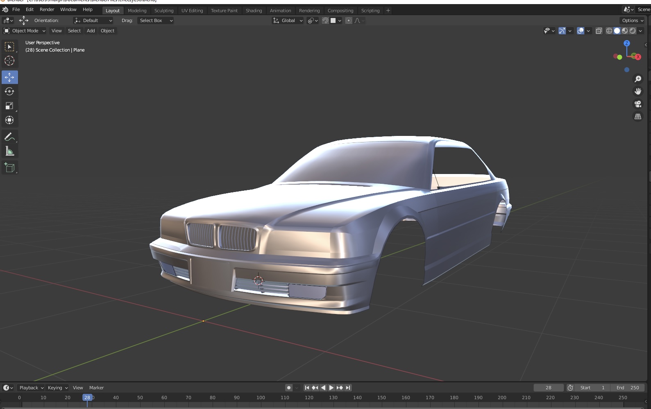Viewport: 651px width, 409px height.
Task: Open the Options dropdown
Action: pyautogui.click(x=633, y=20)
